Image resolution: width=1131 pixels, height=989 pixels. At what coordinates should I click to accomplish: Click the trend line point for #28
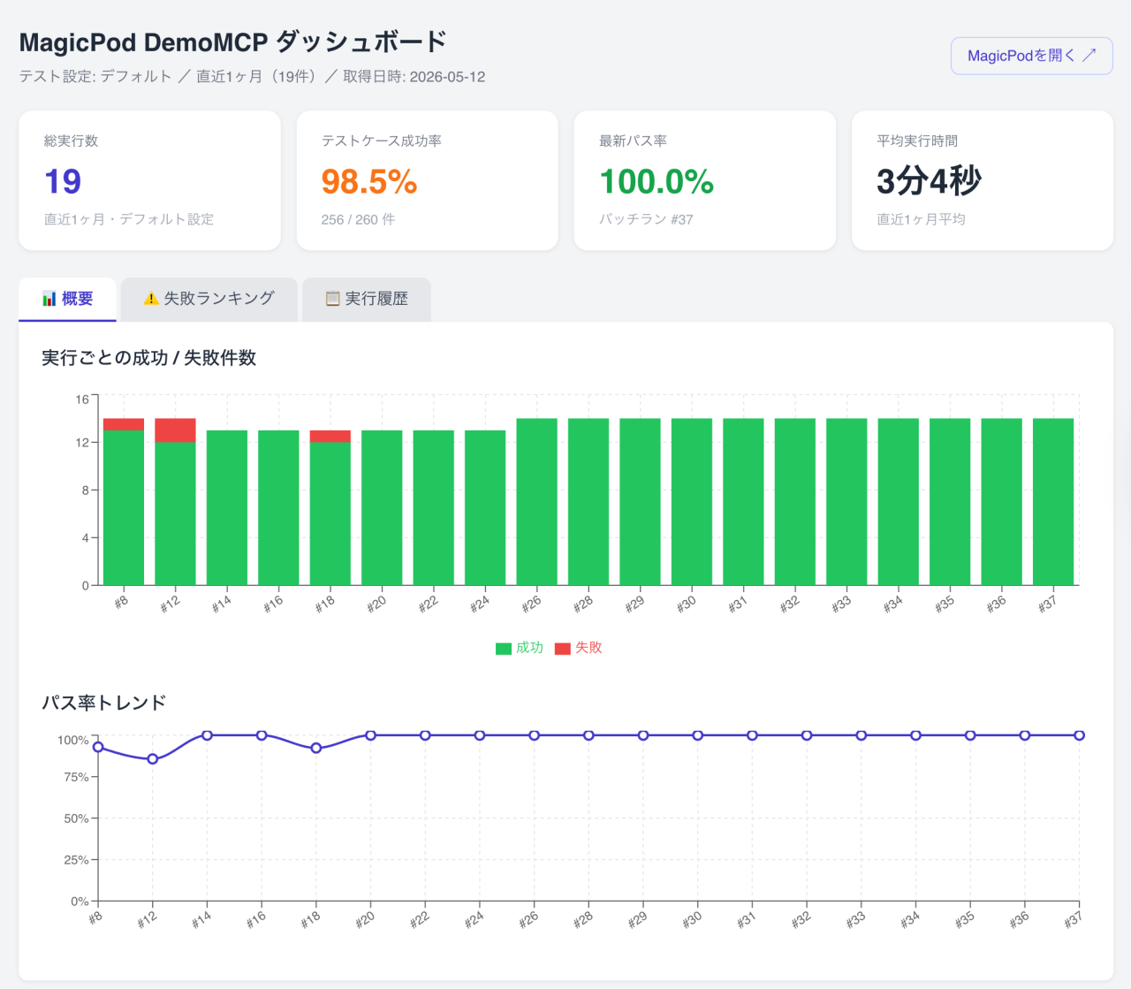(588, 735)
